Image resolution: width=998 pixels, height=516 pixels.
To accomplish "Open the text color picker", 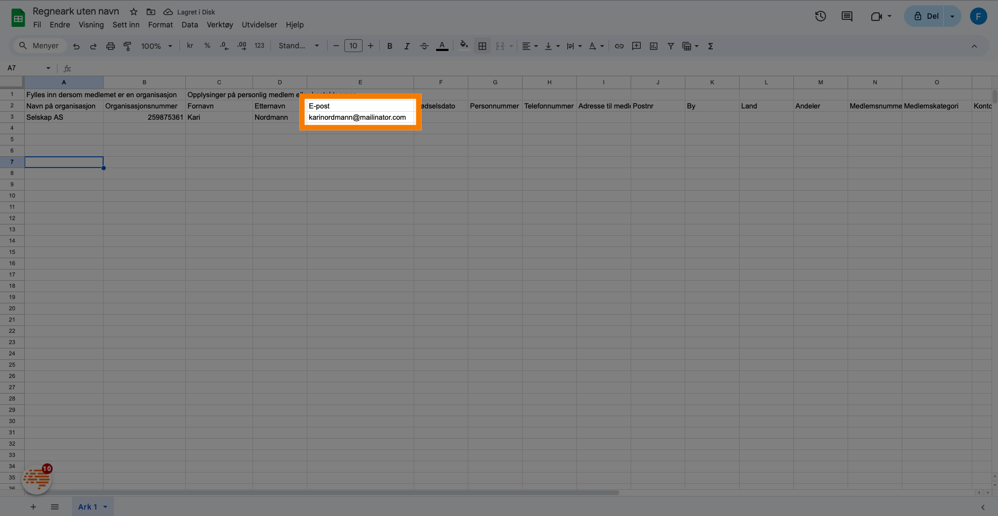I will pos(442,46).
